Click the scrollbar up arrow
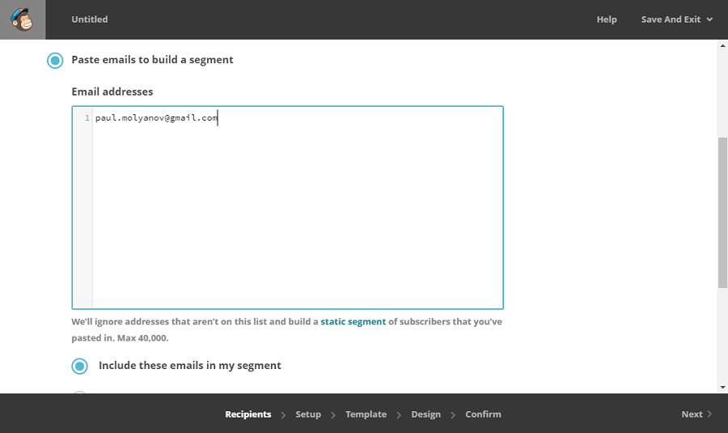This screenshot has height=433, width=728. [x=723, y=45]
